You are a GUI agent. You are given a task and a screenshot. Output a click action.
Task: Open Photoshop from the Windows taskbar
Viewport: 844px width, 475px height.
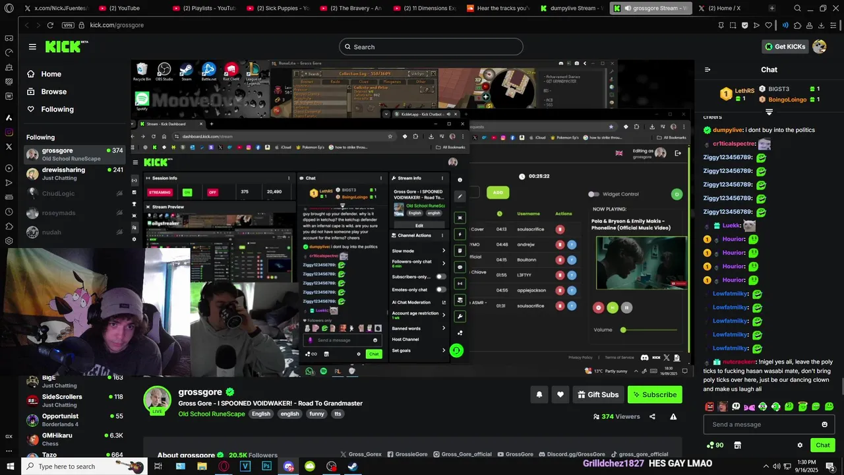pos(267,466)
